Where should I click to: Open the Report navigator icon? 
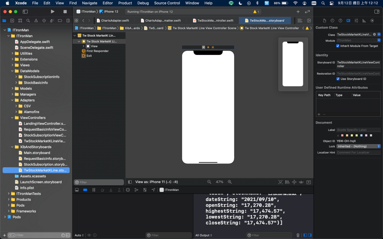coord(68,21)
